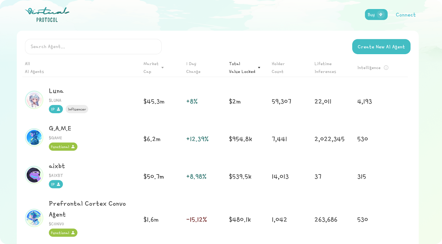
Task: Click the G.A.M.E agent name
Action: pos(60,128)
